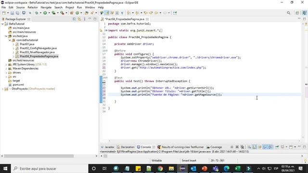Open the Source menu
Image resolution: width=308 pixels, height=173 pixels.
(x=20, y=8)
